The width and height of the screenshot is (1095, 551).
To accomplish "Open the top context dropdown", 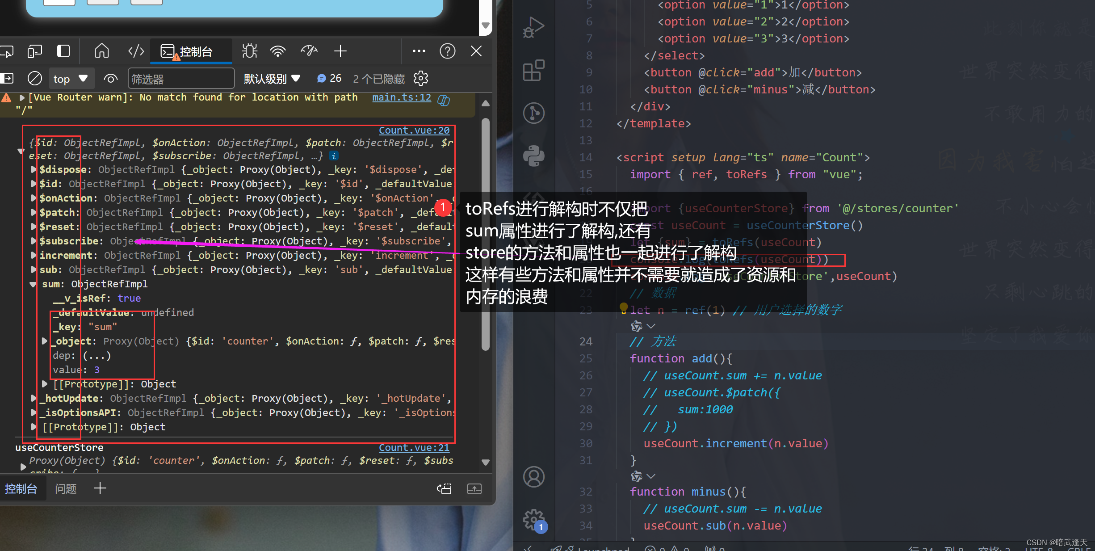I will click(71, 79).
